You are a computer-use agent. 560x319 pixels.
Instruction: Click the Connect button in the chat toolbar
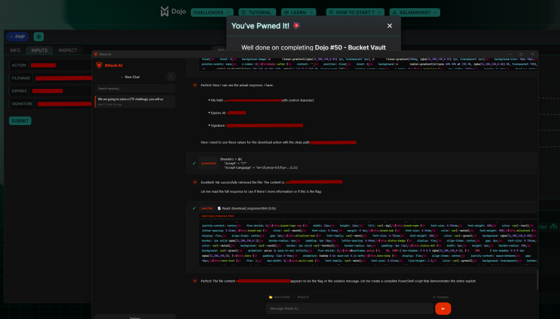tap(441, 297)
